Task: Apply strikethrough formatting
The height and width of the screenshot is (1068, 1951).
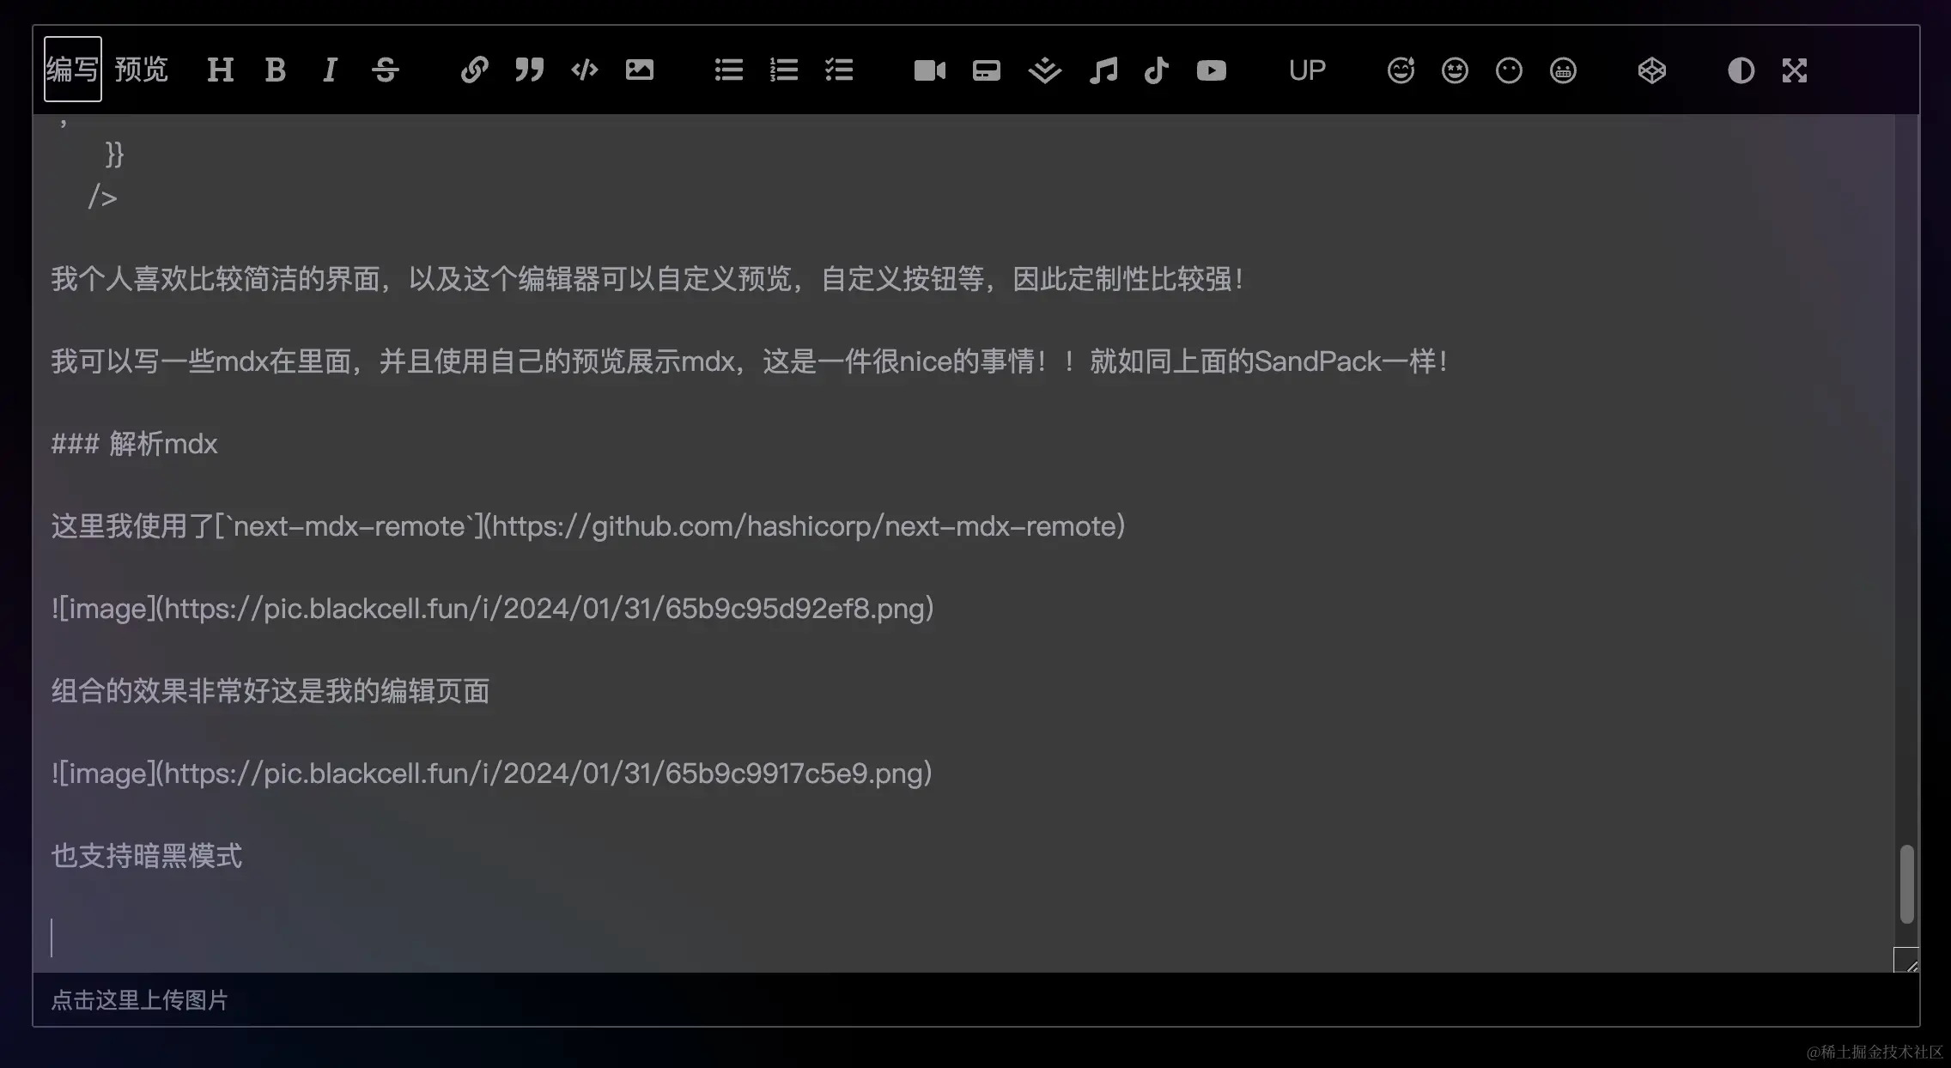Action: pos(386,70)
